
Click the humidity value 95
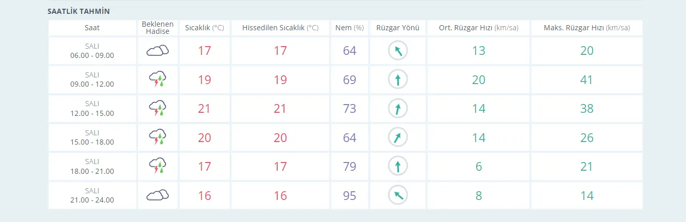(x=349, y=195)
